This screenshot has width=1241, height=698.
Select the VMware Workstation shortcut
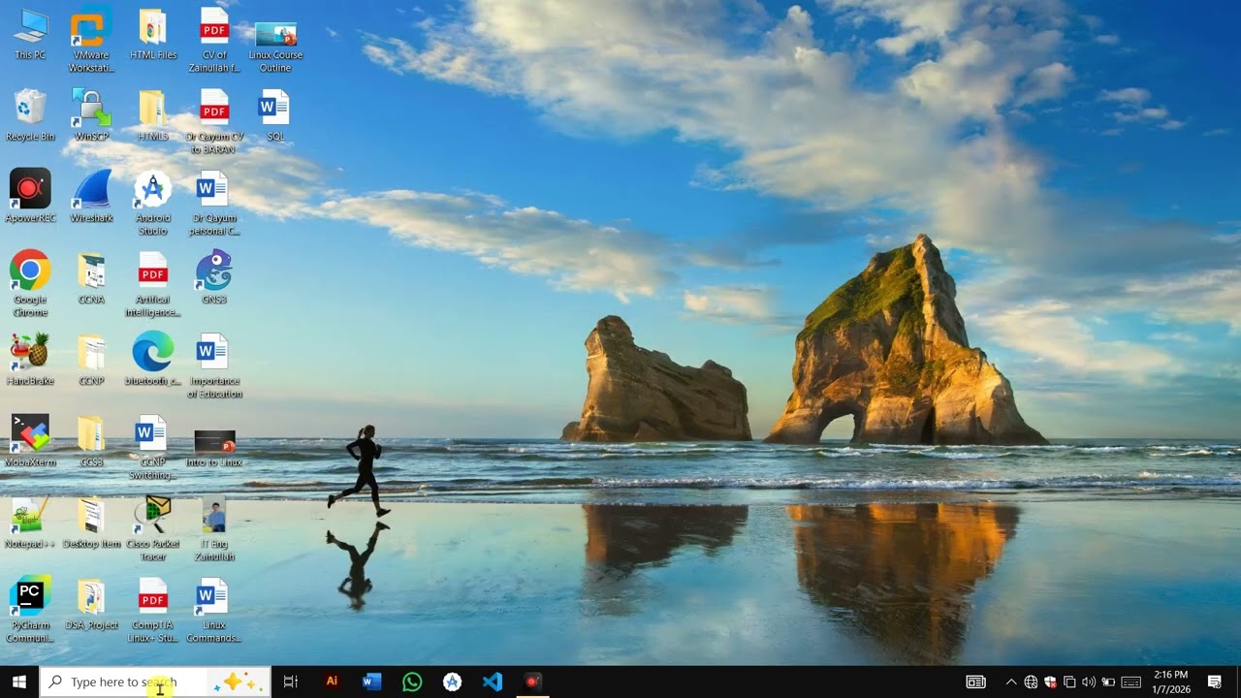[91, 40]
